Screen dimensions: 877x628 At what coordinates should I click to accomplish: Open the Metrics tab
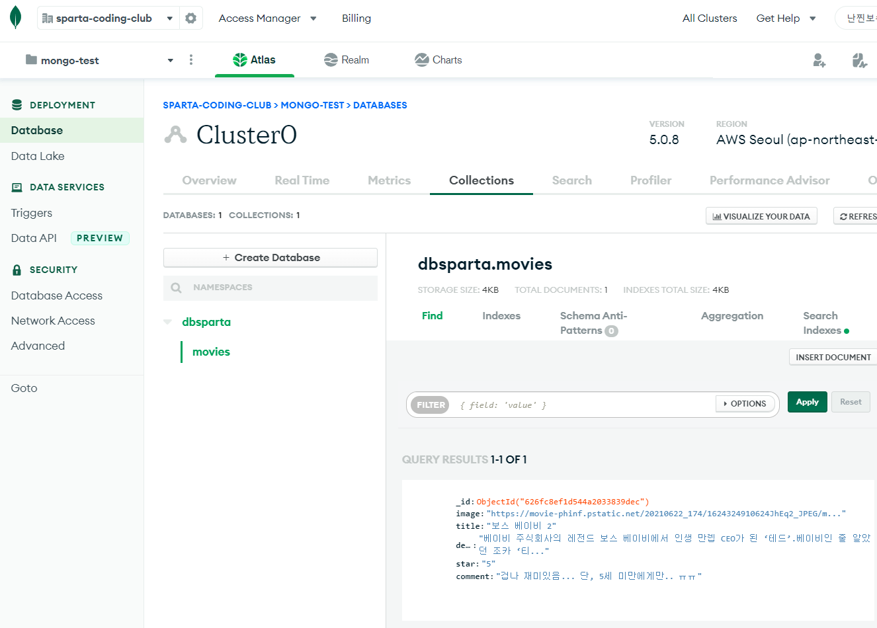(x=390, y=180)
